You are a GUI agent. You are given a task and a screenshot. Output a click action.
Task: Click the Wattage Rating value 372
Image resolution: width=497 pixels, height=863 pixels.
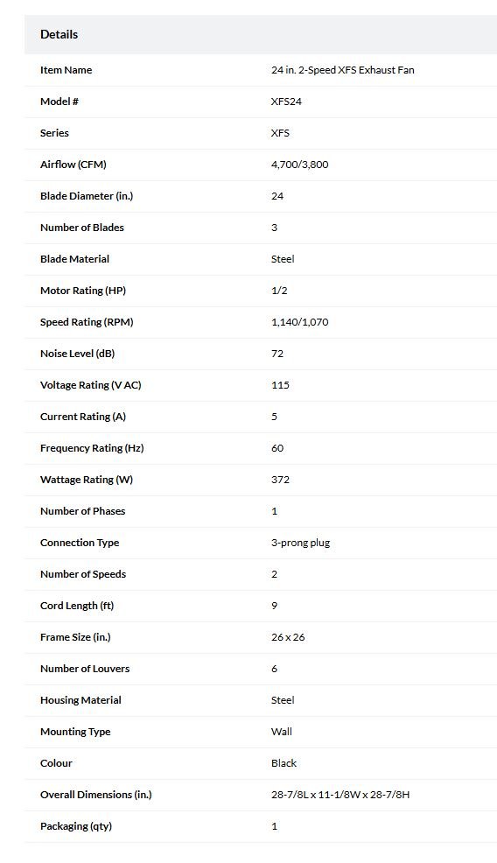[280, 480]
